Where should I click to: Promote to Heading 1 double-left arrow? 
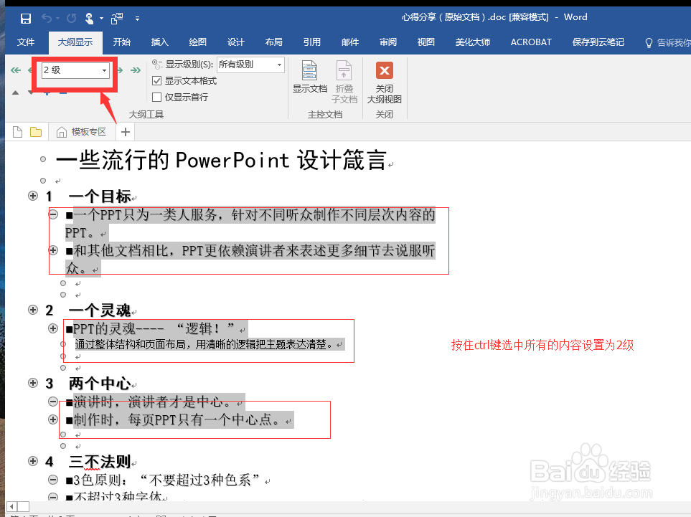click(x=16, y=70)
